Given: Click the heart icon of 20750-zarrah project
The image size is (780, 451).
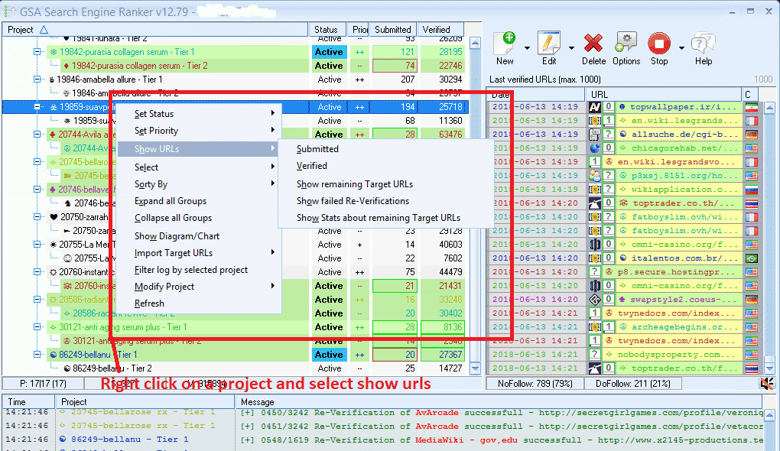Looking at the screenshot, I should pyautogui.click(x=54, y=217).
